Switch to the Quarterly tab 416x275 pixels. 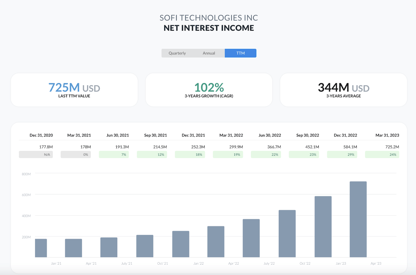coord(177,53)
